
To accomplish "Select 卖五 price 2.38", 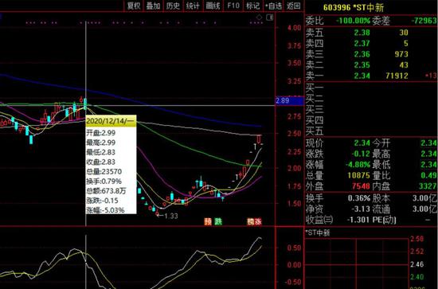I will pyautogui.click(x=362, y=33).
